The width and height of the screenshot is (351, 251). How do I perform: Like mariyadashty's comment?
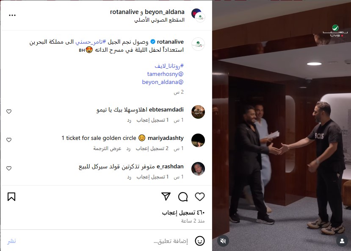(9, 140)
